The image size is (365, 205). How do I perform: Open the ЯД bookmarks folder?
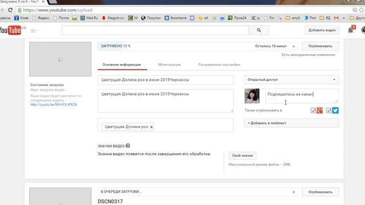[325, 18]
